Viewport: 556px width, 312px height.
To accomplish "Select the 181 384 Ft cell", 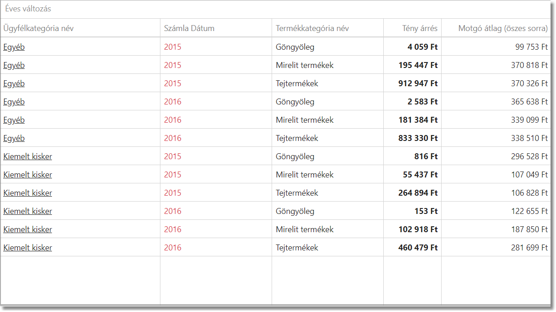I will [418, 120].
